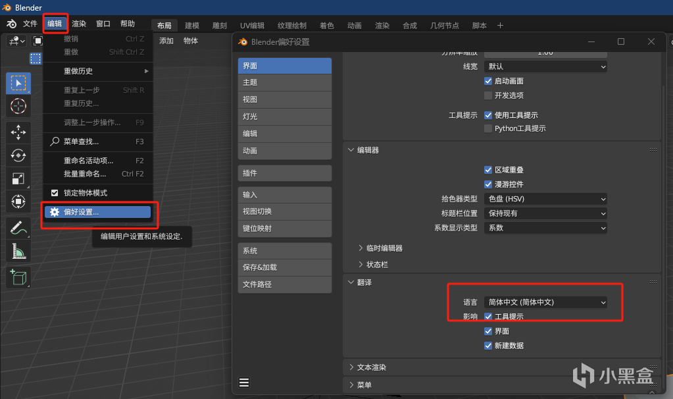This screenshot has width=673, height=399.
Task: Select the Annotate tool
Action: pos(18,228)
